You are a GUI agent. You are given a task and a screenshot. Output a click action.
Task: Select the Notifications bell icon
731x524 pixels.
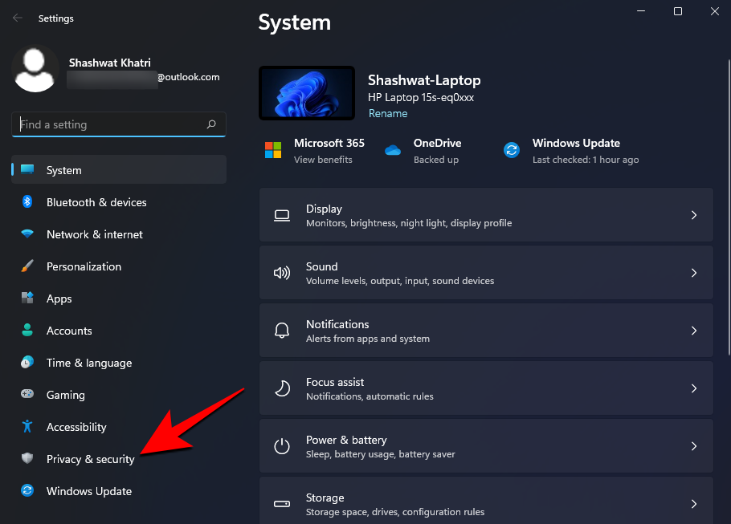pos(282,331)
